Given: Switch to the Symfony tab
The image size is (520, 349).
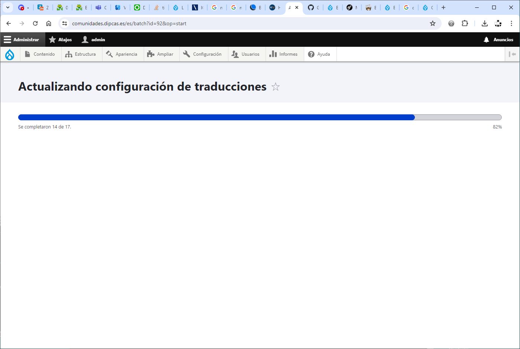Looking at the screenshot, I should [x=352, y=7].
